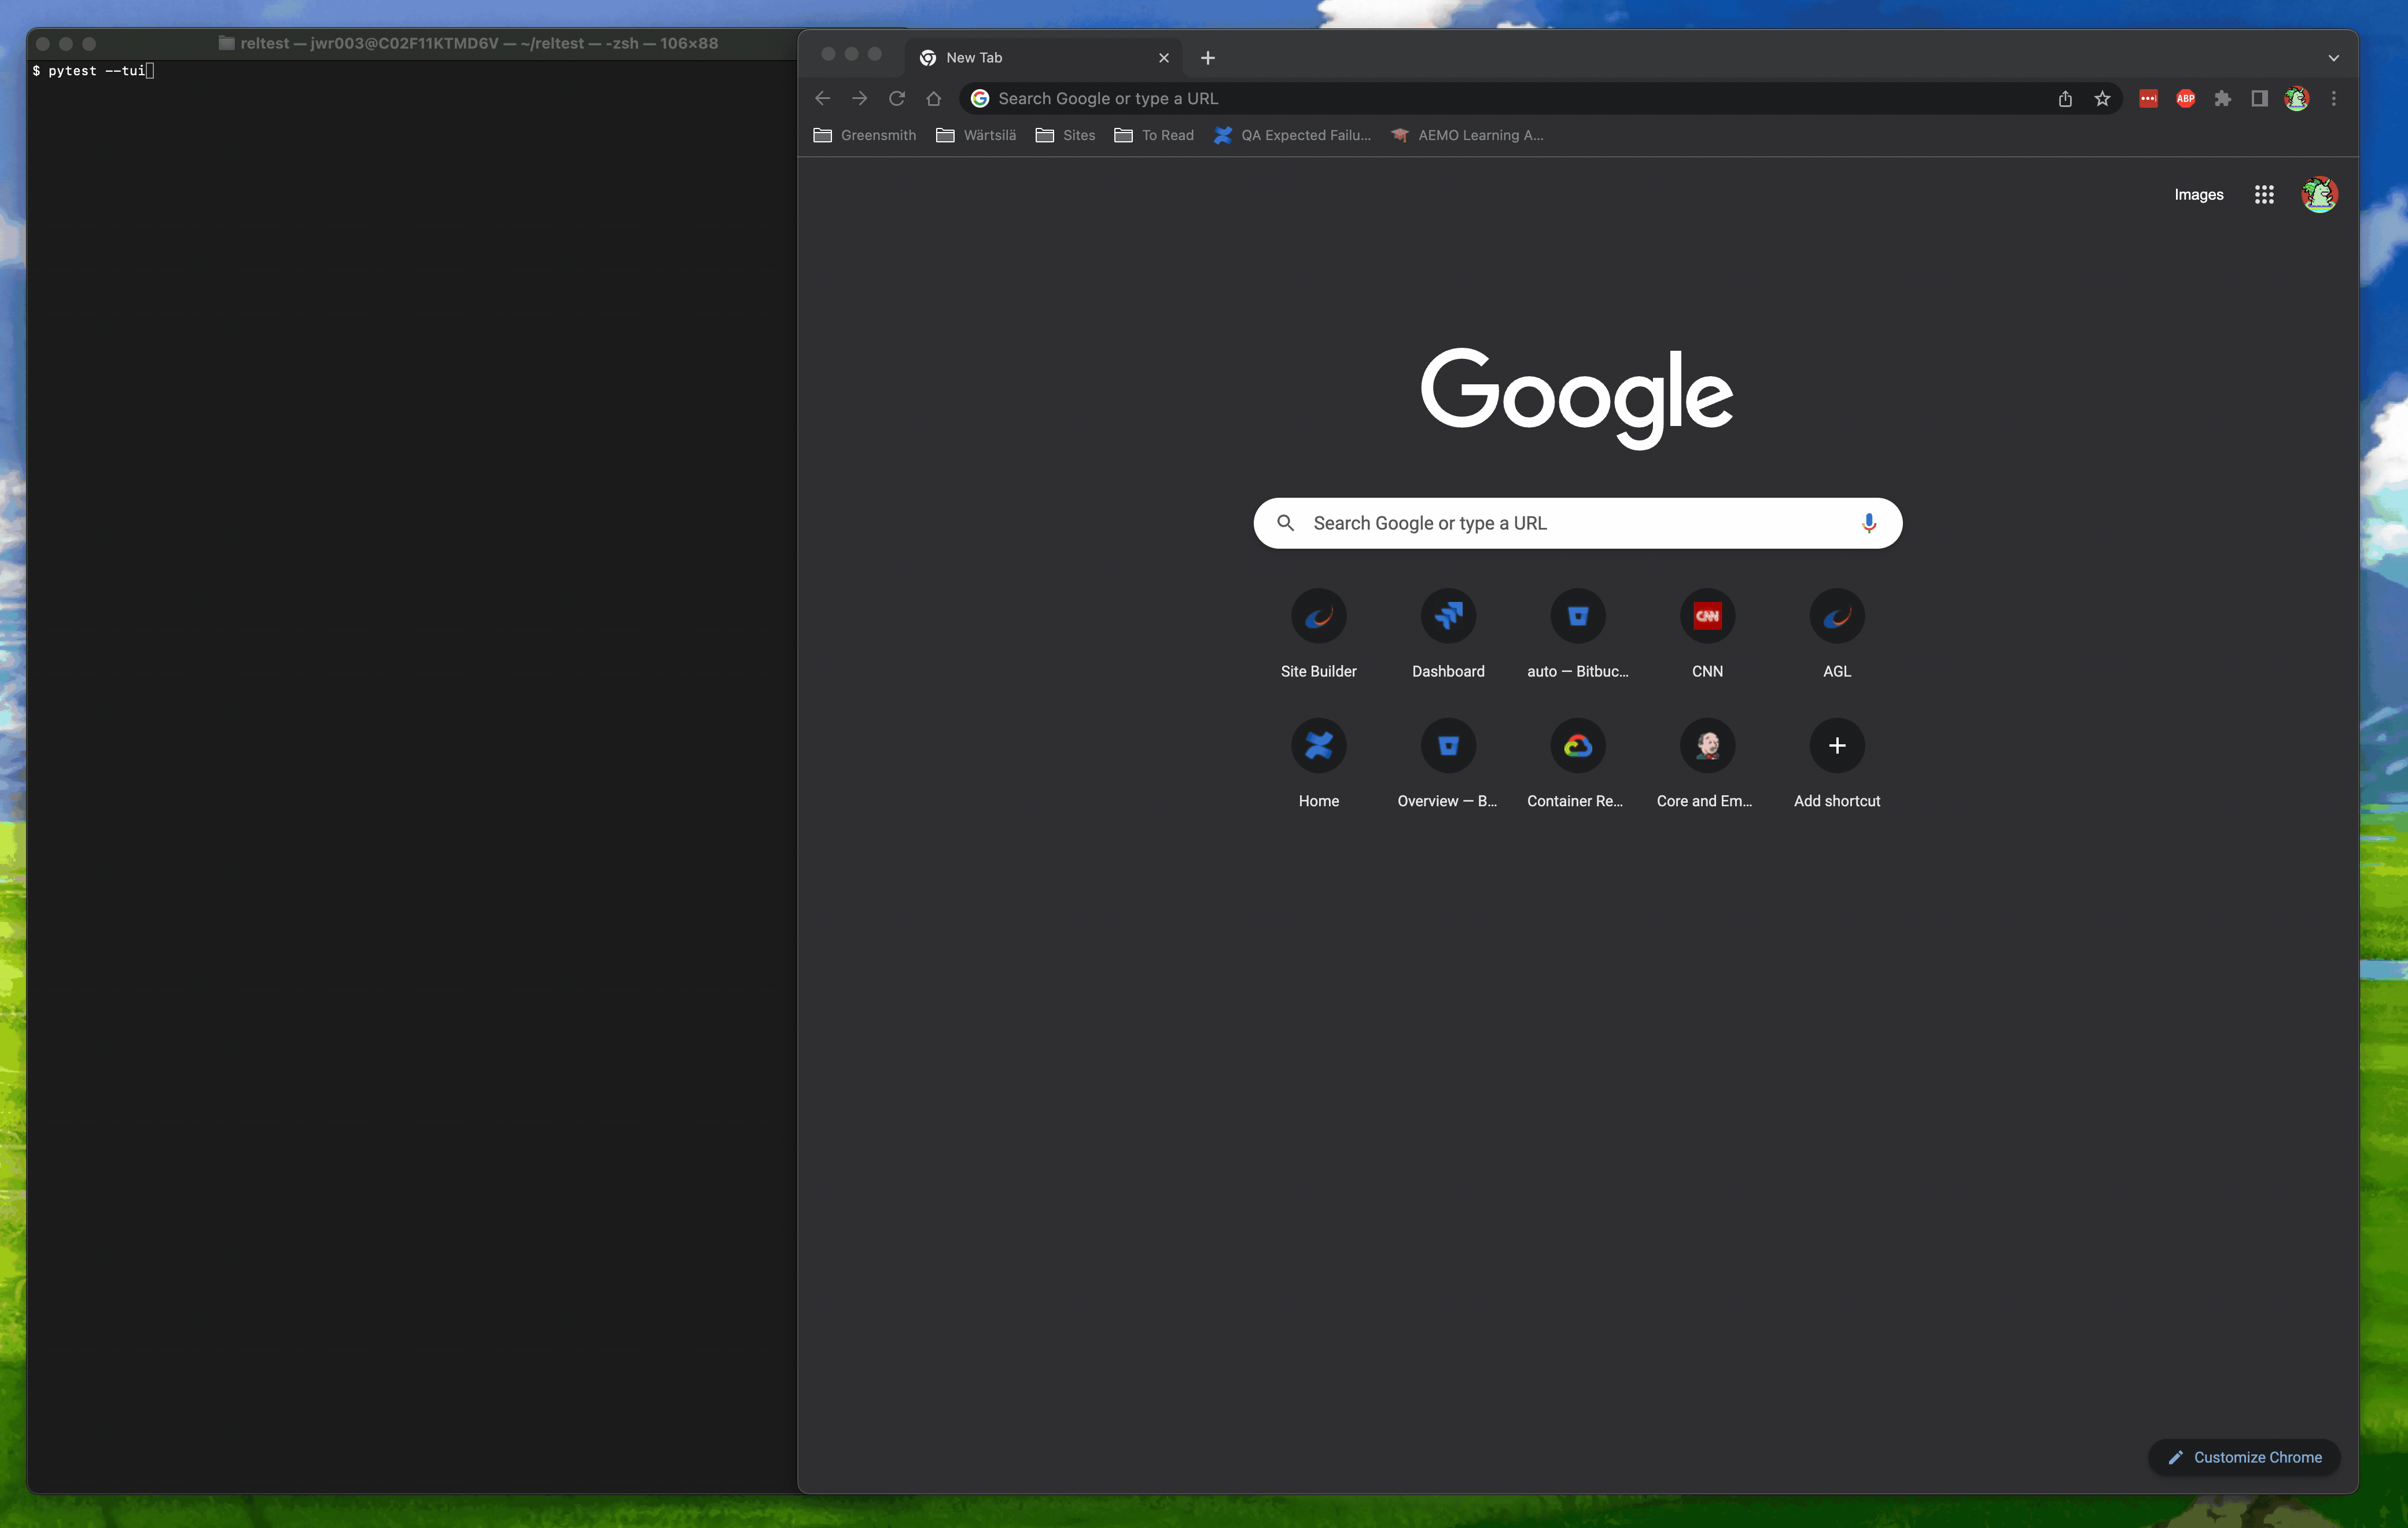Open Chrome's Home button
The width and height of the screenshot is (2408, 1528).
[x=933, y=98]
